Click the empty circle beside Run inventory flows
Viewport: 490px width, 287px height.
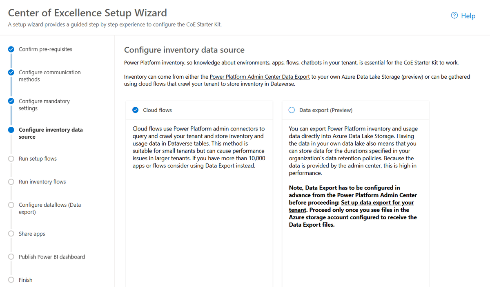(x=11, y=182)
